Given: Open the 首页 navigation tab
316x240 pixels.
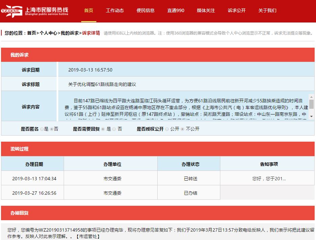Looking at the screenshot, I should [89, 10].
